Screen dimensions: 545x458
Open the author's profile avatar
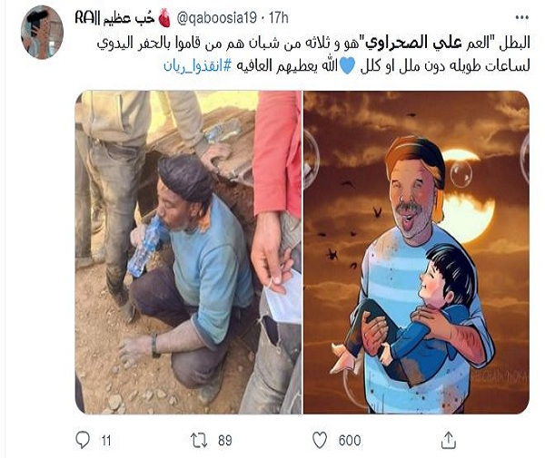tap(42, 33)
